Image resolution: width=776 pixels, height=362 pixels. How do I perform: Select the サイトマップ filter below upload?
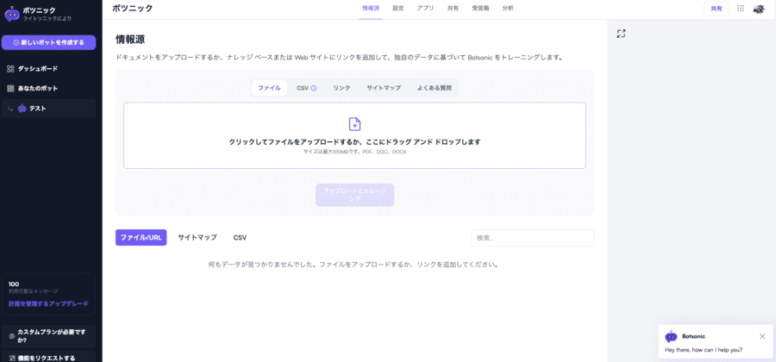[x=197, y=237]
